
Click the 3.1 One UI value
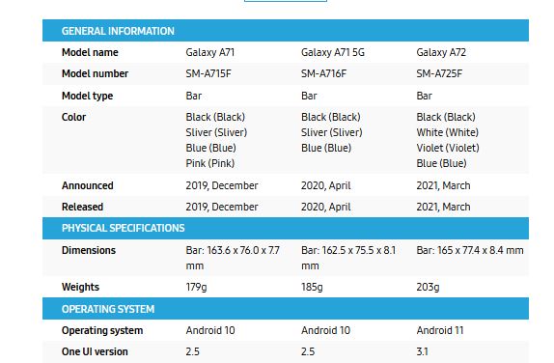(422, 351)
